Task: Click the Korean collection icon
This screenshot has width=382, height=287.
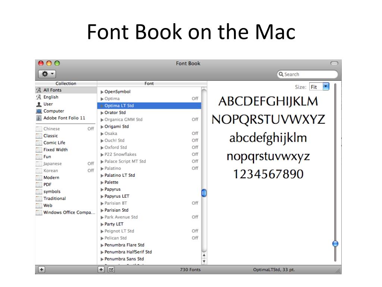Action: click(39, 170)
